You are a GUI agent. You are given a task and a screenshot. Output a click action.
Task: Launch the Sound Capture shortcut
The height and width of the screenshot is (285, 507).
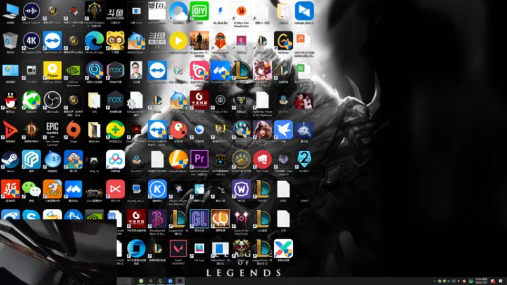pos(31,11)
